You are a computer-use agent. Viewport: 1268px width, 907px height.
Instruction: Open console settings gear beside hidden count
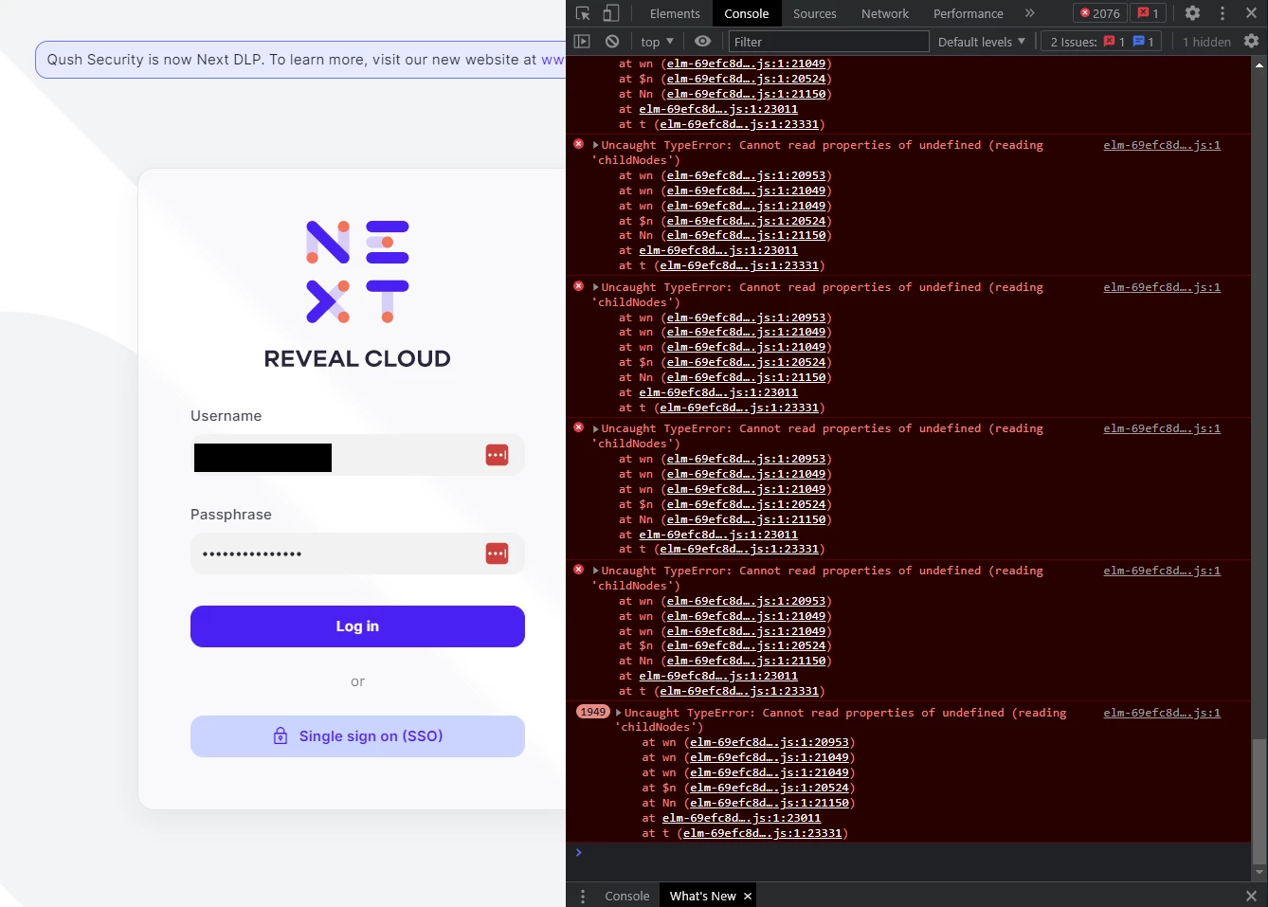pos(1251,42)
